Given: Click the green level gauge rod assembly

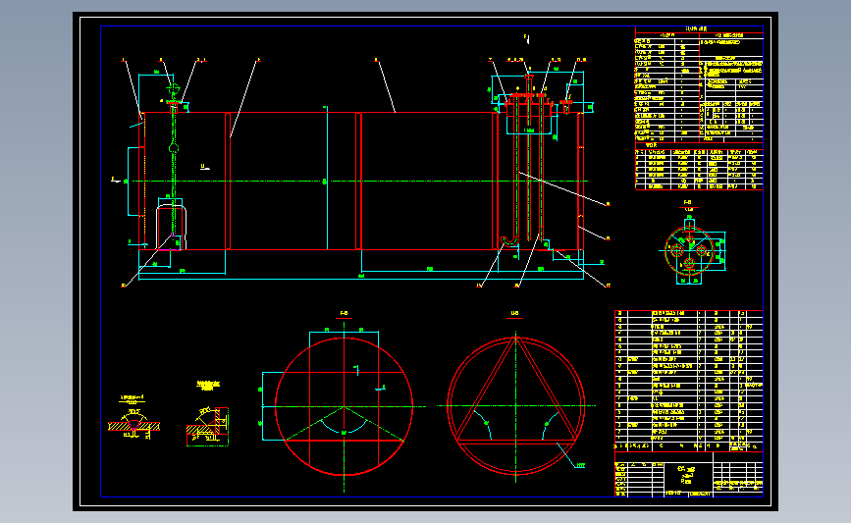Looking at the screenshot, I should coord(173,160).
